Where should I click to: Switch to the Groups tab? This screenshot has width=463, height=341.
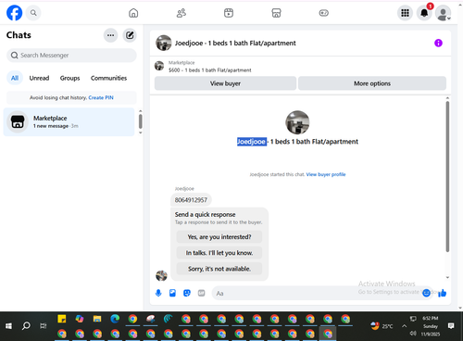[x=69, y=78]
